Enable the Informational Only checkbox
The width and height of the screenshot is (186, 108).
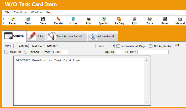[x=118, y=46]
